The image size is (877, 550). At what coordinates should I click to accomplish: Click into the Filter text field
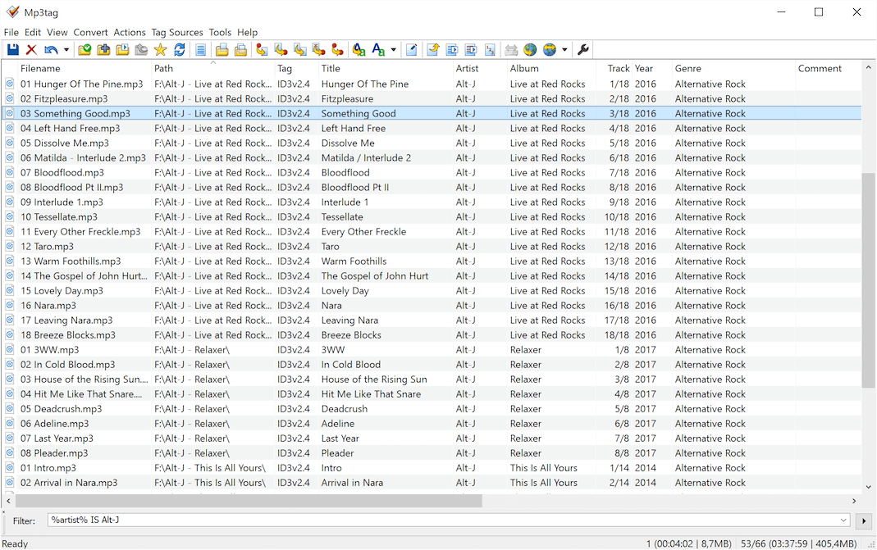coord(443,520)
